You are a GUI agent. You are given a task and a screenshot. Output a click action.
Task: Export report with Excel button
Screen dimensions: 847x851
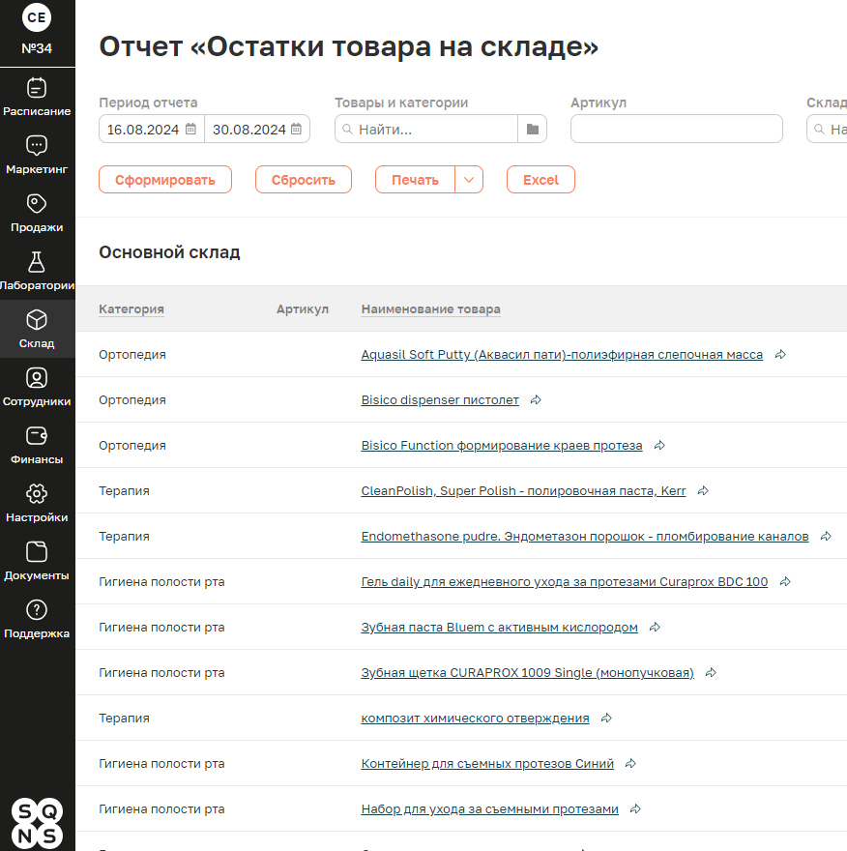540,180
